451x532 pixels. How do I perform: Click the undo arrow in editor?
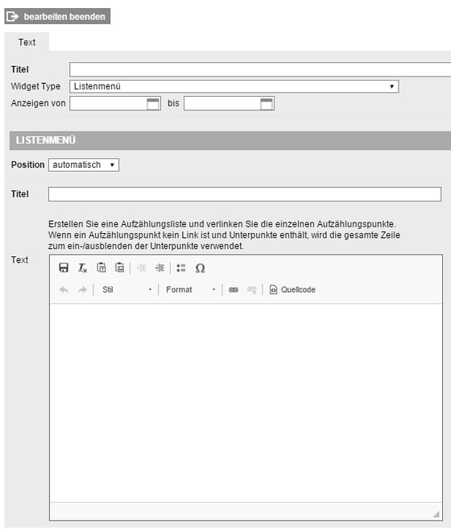[x=64, y=289]
